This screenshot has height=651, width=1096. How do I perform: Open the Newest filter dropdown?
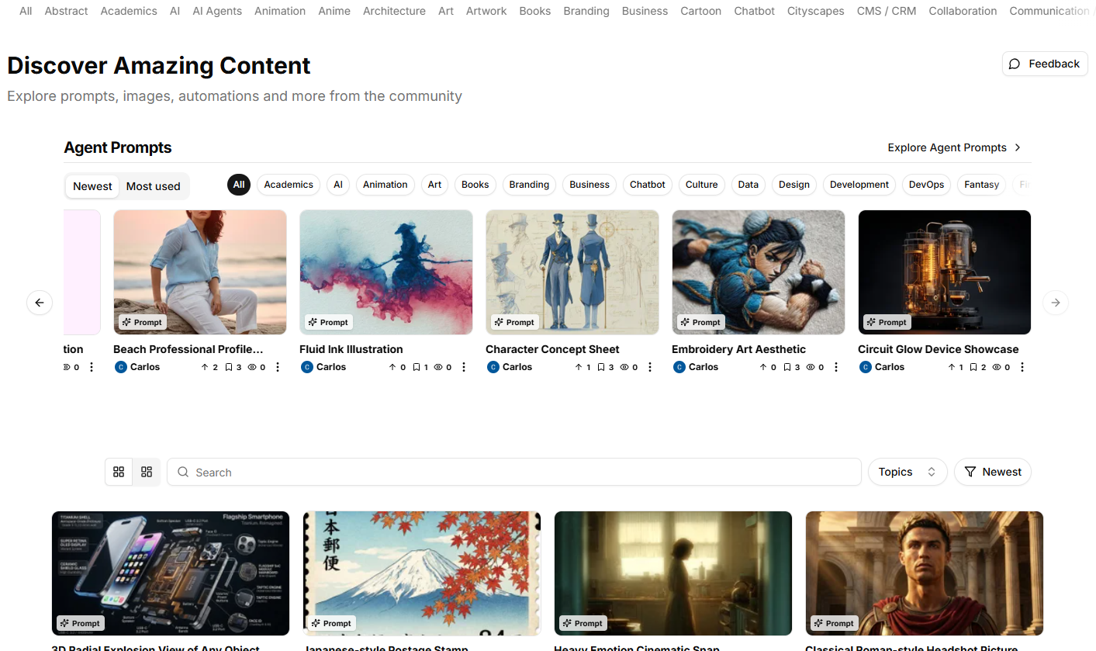click(x=992, y=472)
